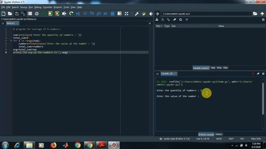Open the Source menu

pos(24,7)
